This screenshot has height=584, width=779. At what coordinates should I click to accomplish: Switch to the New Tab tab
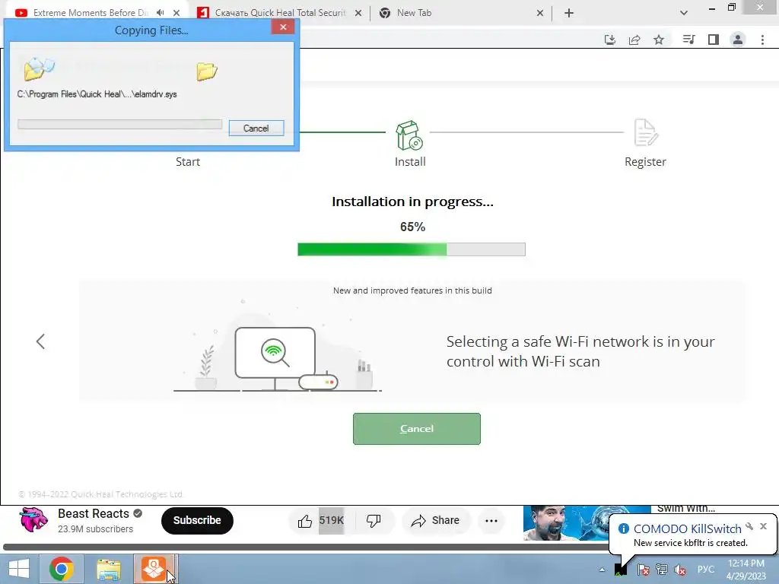(414, 13)
